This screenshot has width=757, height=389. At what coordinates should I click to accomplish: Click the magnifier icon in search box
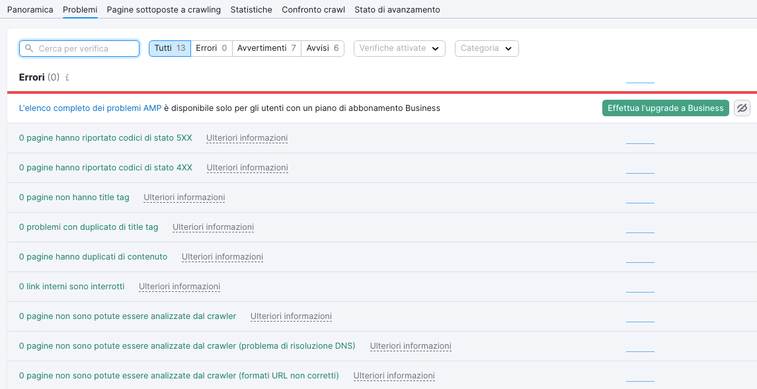click(x=29, y=49)
